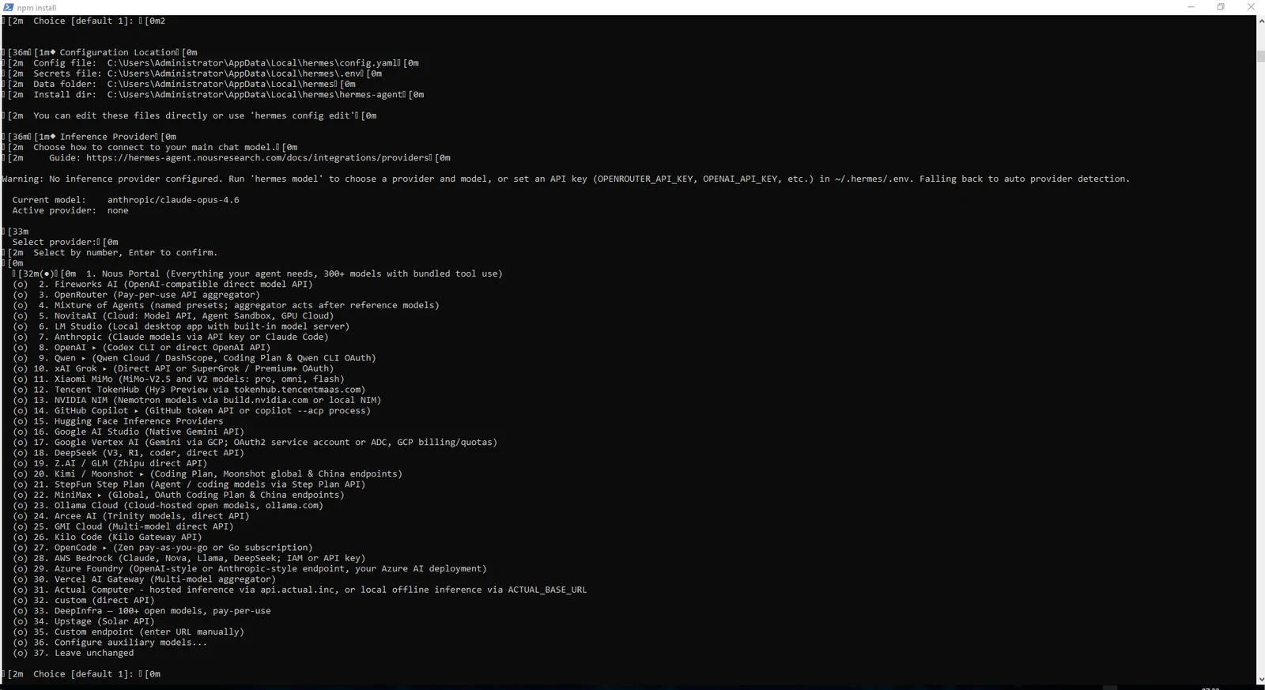Click option 18 DeepSeek
1265x690 pixels.
tap(128, 453)
